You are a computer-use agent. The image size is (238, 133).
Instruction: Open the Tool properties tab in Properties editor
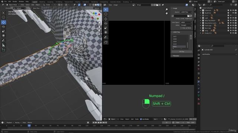[x=199, y=50]
